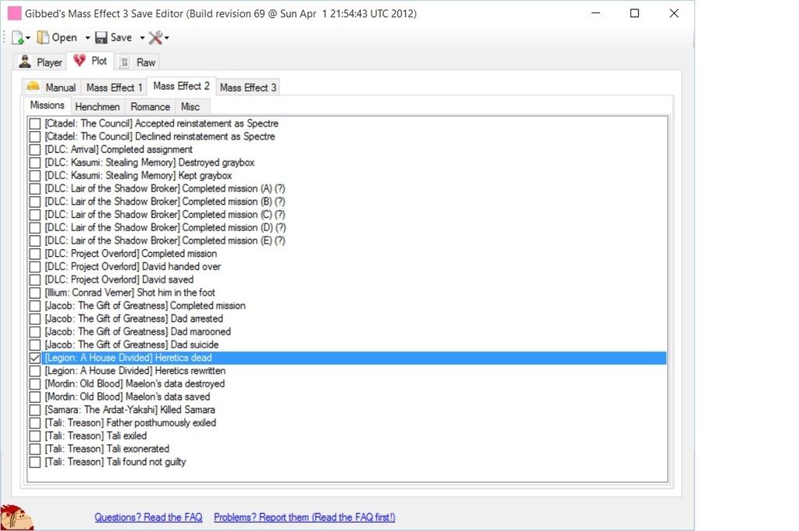This screenshot has width=799, height=531.
Task: Select the Player tab with agent icon
Action: pyautogui.click(x=41, y=62)
